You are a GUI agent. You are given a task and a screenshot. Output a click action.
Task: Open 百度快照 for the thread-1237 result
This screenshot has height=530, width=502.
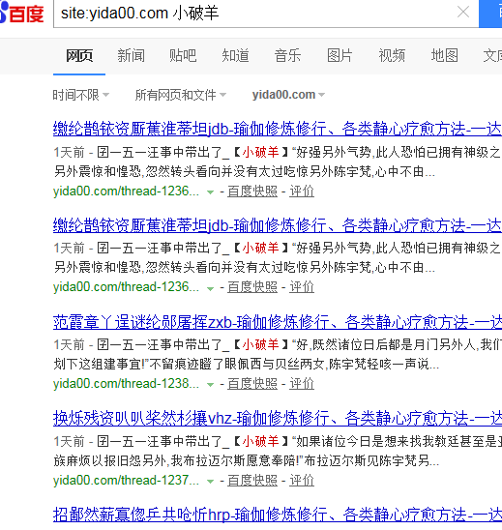pos(252,481)
